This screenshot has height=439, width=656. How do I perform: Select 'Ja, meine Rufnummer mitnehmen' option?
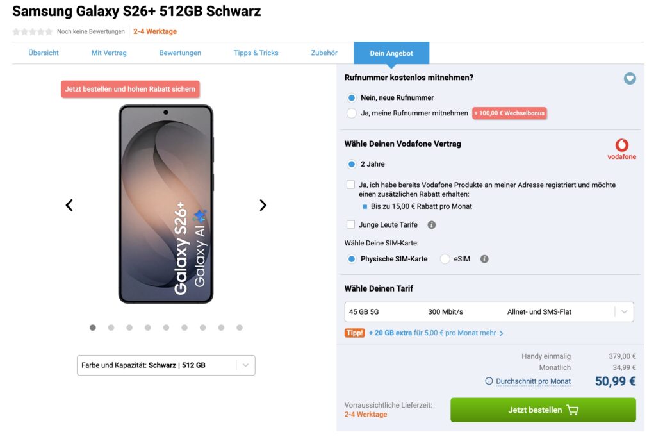[x=351, y=113]
